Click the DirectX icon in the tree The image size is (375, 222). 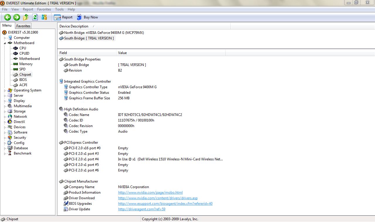pyautogui.click(x=10, y=122)
